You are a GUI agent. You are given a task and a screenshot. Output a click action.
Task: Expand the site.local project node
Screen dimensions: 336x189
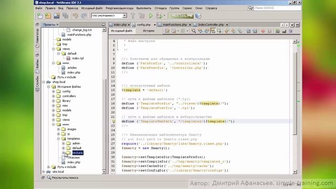44,172
